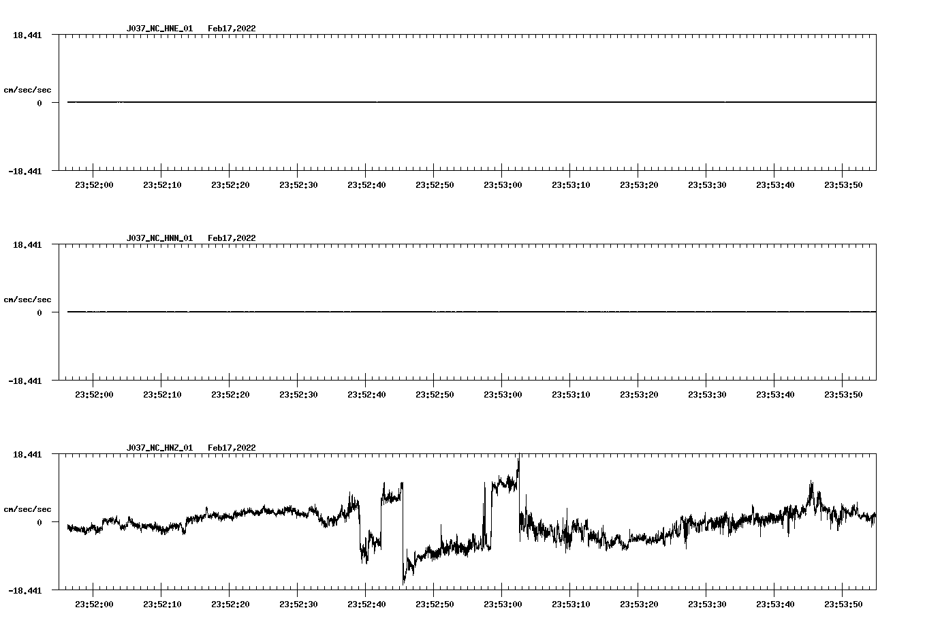Click the cm/sec/sec unit label of HNZ plot
This screenshot has height=629, width=925.
27,509
